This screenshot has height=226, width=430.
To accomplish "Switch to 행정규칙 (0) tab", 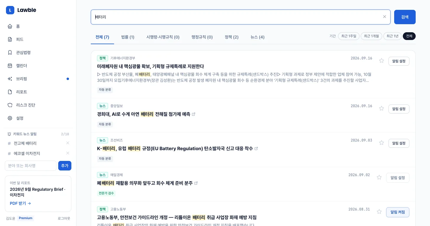I will click(202, 37).
